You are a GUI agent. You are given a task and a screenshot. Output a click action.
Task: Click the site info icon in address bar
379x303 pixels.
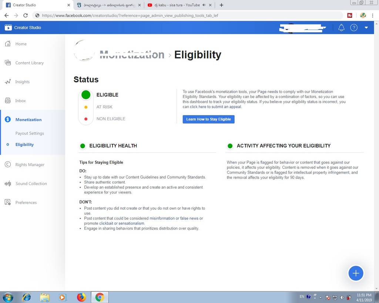click(x=37, y=16)
